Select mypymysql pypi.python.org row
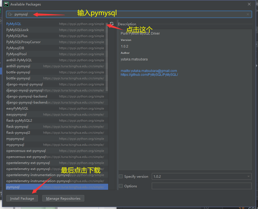The width and height of the screenshot is (258, 209). click(x=57, y=138)
